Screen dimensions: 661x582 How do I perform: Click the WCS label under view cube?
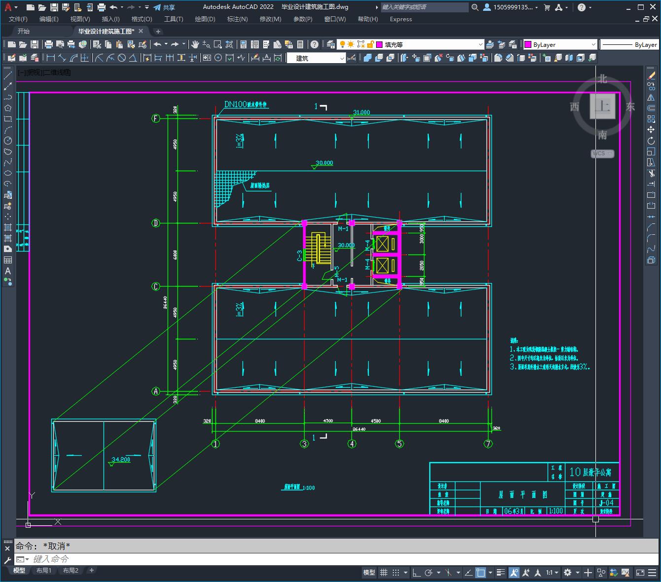tap(602, 153)
